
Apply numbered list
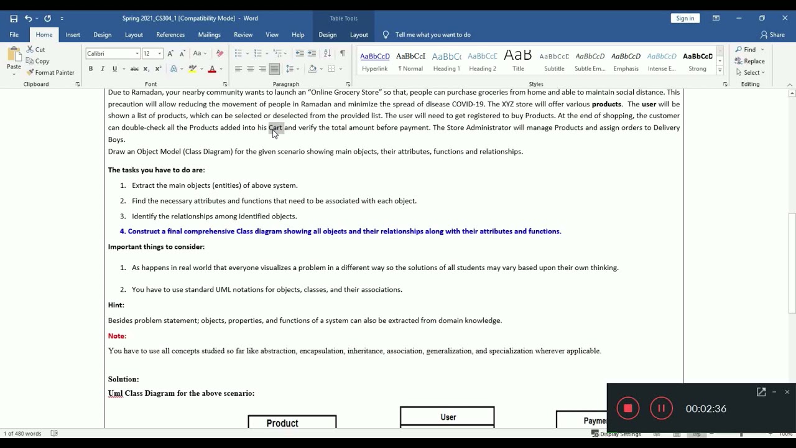pos(257,54)
